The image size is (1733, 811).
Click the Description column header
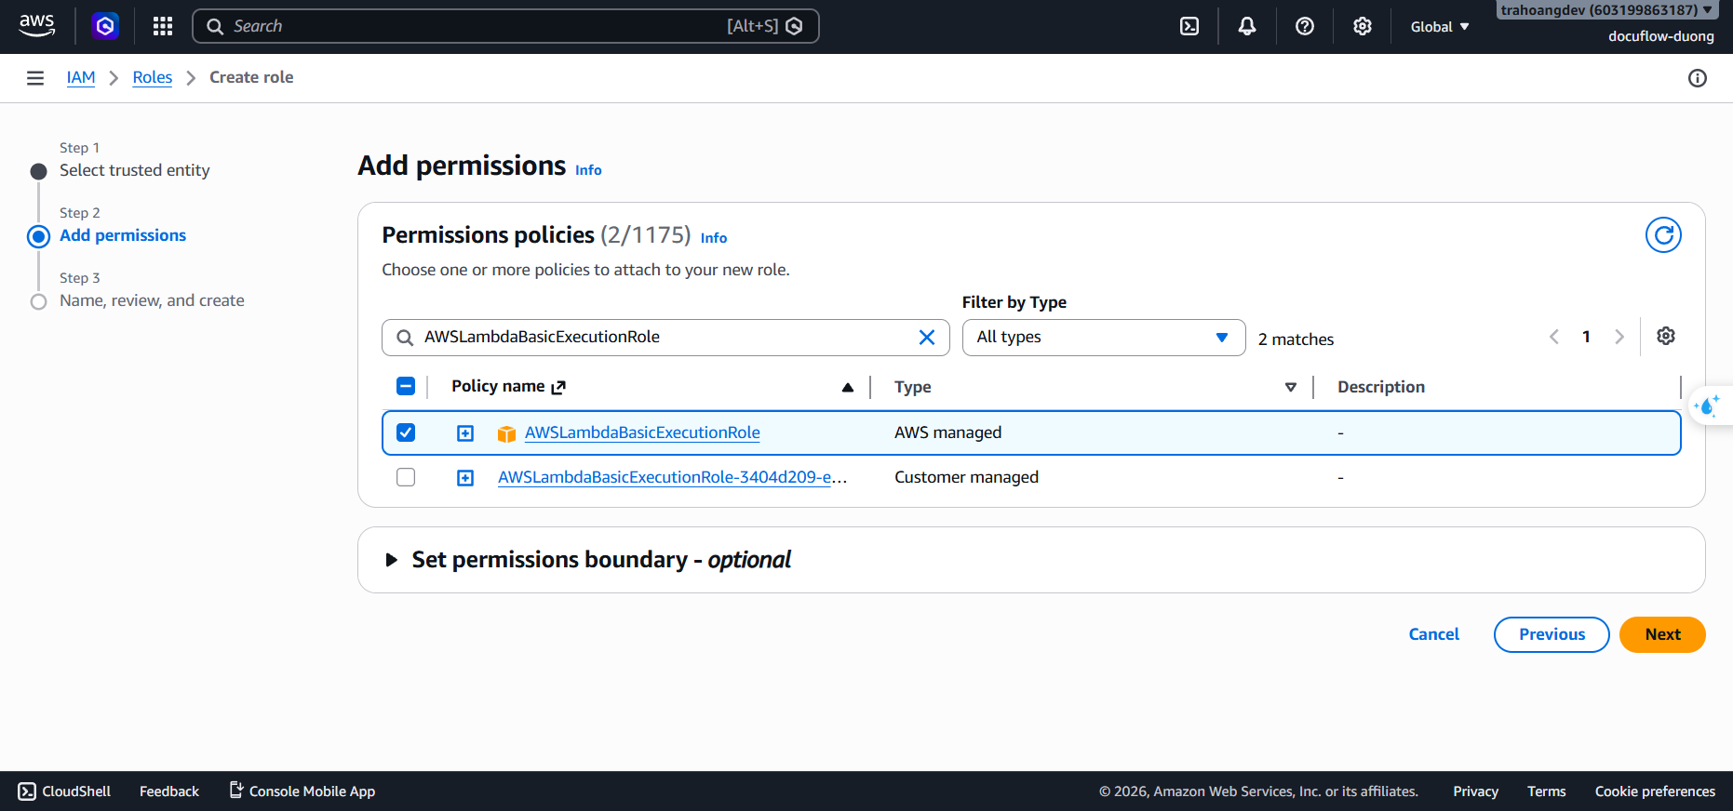pyautogui.click(x=1381, y=387)
